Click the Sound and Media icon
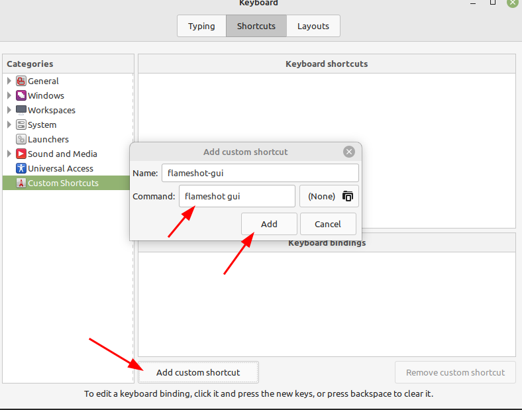 point(21,154)
